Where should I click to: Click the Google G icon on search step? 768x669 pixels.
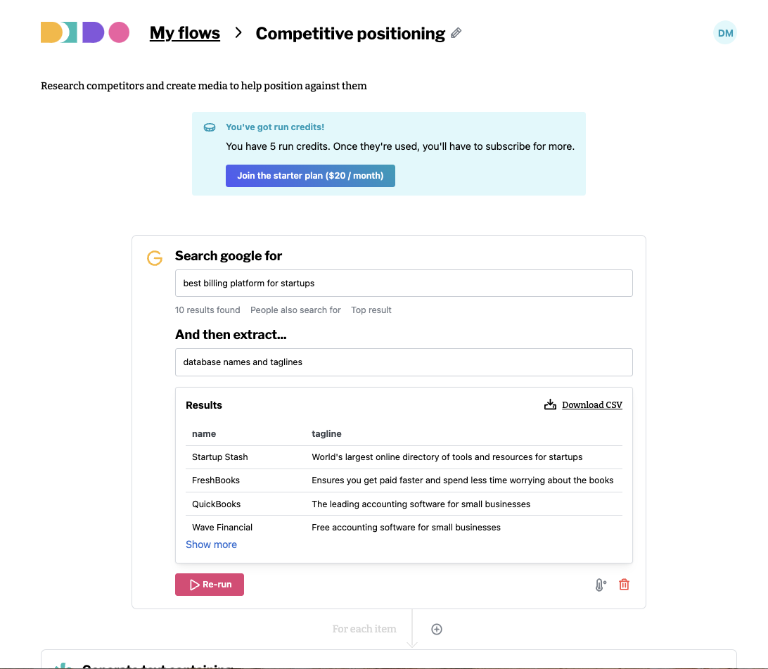click(155, 257)
